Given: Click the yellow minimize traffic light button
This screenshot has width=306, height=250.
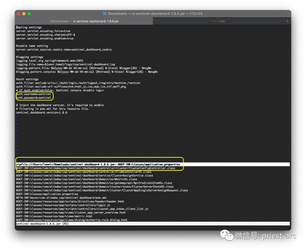Looking at the screenshot, I should (x=24, y=13).
